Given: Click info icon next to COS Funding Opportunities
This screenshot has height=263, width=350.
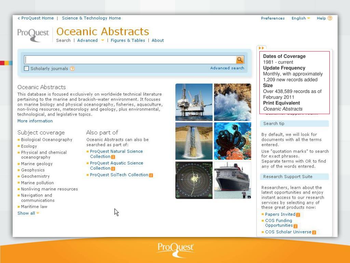Looking at the screenshot, I should (296, 226).
